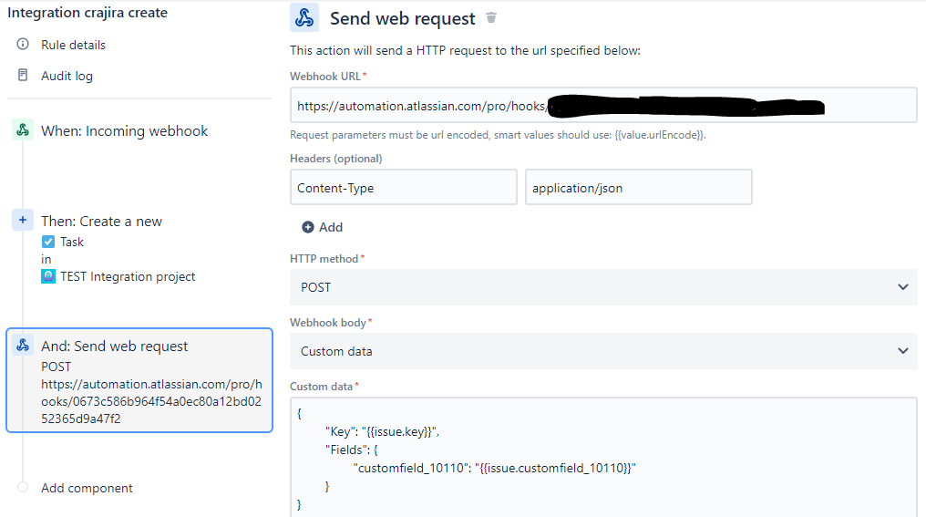Image resolution: width=926 pixels, height=517 pixels.
Task: Click the Audit log document icon
Action: (x=23, y=75)
